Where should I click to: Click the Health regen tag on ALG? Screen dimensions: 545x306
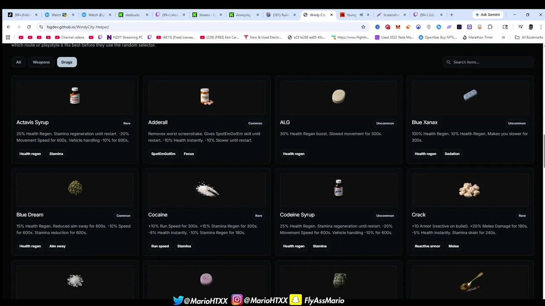[x=294, y=154]
